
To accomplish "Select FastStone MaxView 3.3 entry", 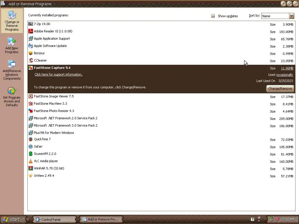I will [161, 104].
